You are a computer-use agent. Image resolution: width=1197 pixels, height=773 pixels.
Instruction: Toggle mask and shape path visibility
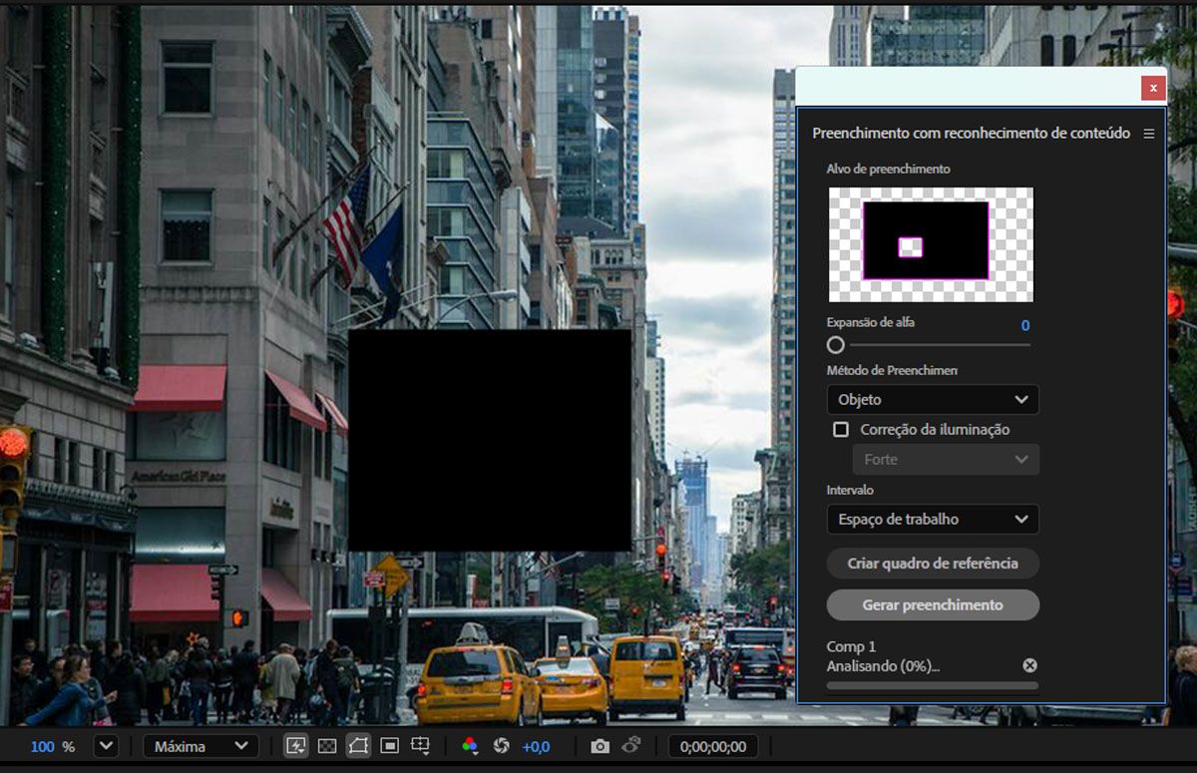click(x=358, y=745)
